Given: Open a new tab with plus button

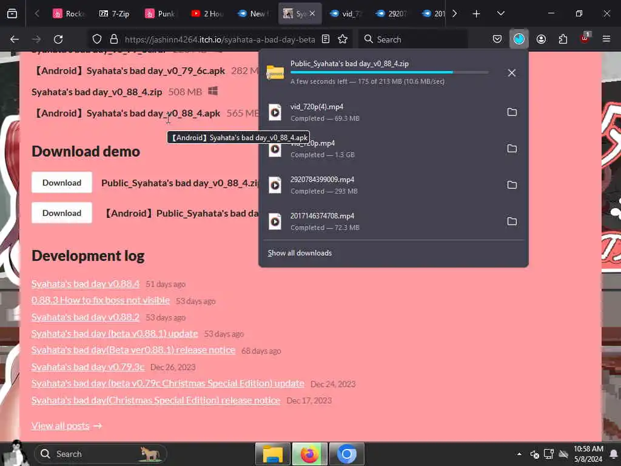Looking at the screenshot, I should (476, 14).
